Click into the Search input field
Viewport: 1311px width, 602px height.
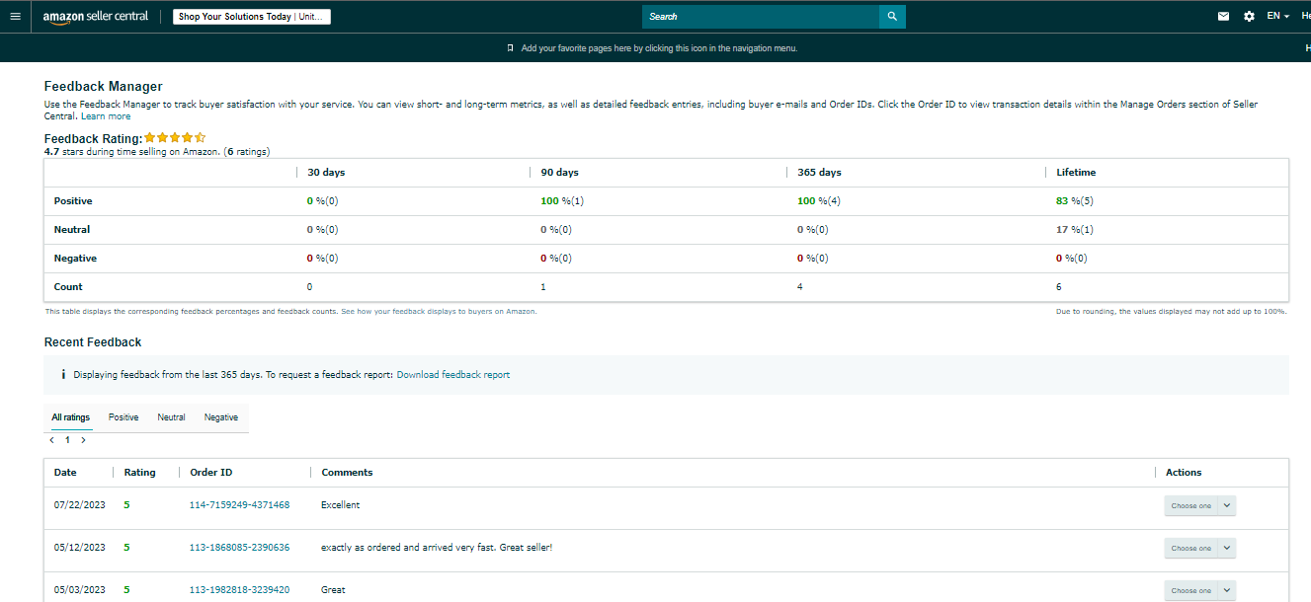[761, 17]
